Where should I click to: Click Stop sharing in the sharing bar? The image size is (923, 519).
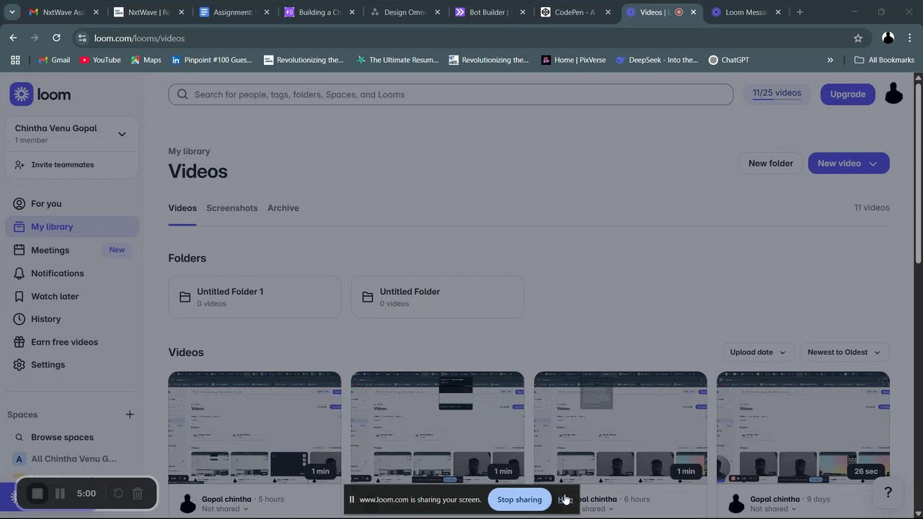[x=519, y=500]
